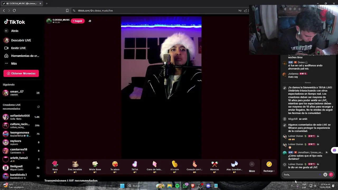This screenshot has height=190, width=338.
Task: Open Drexx commenter profile
Action: tap(301, 62)
